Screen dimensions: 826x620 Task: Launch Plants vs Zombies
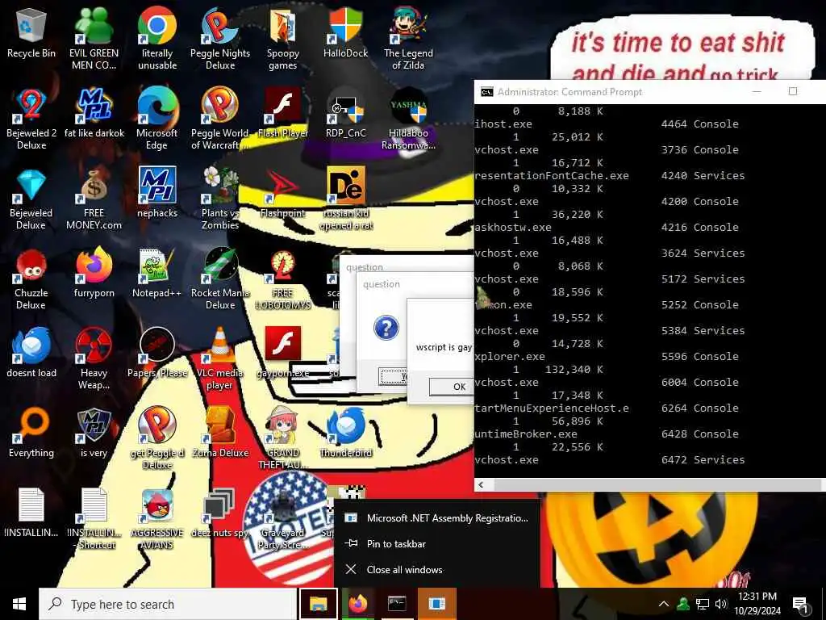click(220, 199)
